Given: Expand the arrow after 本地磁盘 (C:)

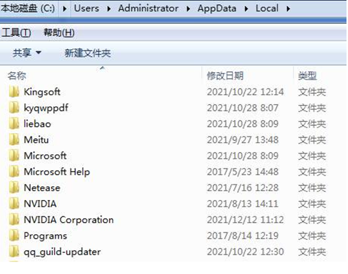Looking at the screenshot, I should [x=64, y=9].
